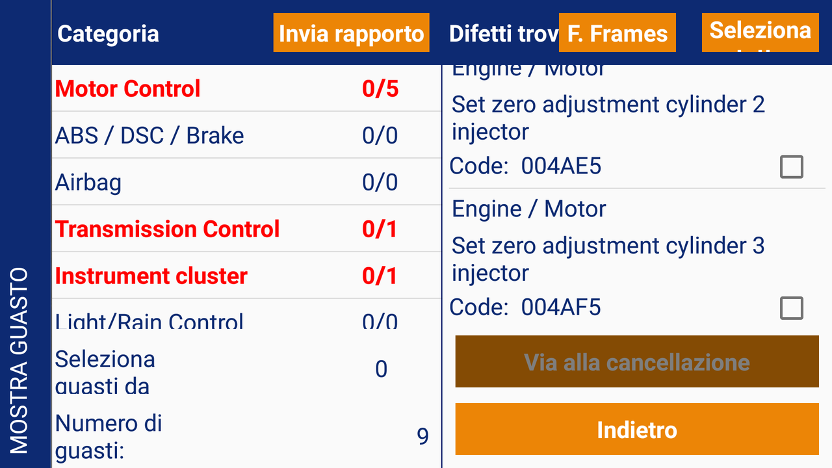
Task: Select the Light/Rain Control category
Action: 149,320
